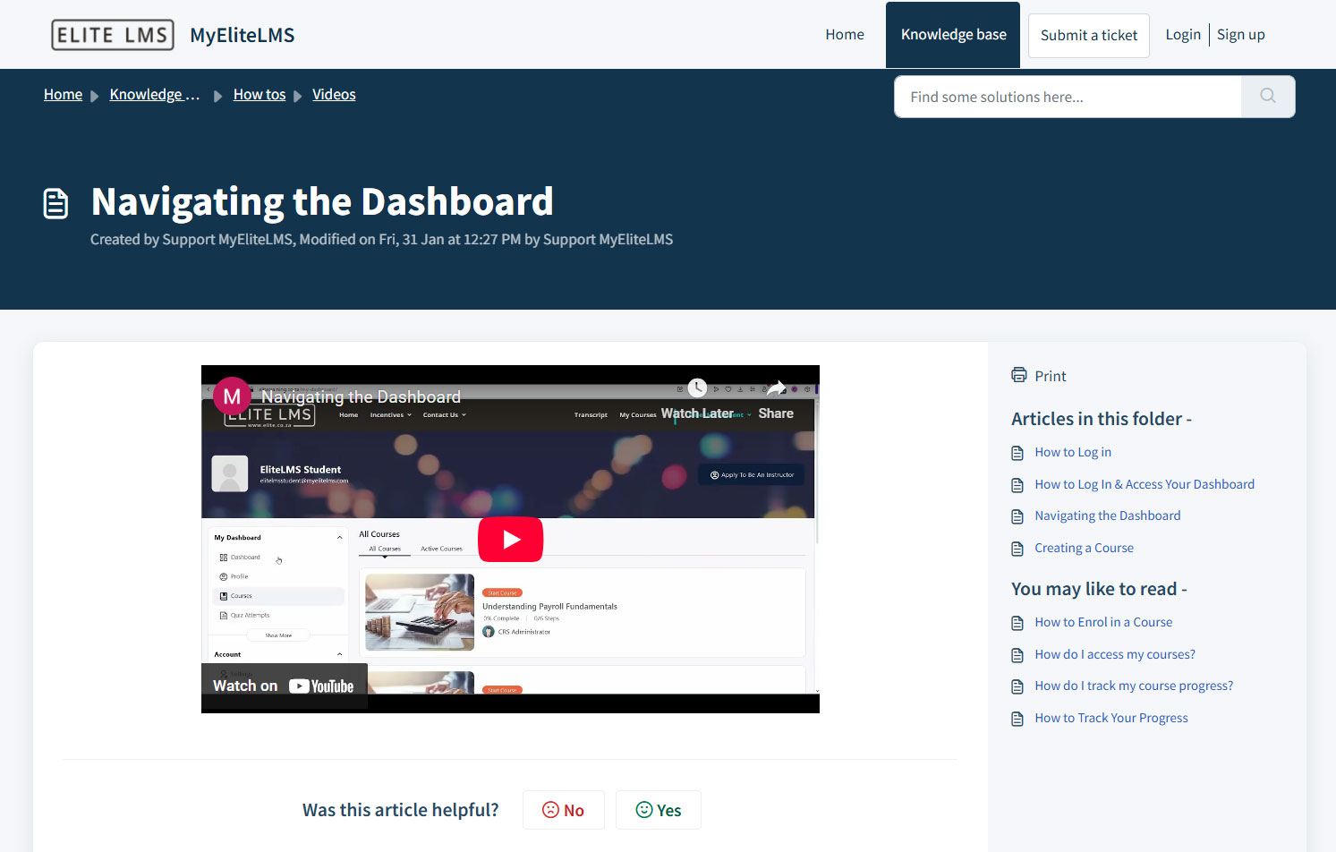Vote Yes that article was helpful
The image size is (1336, 852).
coord(658,810)
